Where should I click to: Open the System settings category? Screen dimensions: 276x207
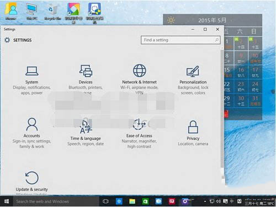tap(31, 80)
